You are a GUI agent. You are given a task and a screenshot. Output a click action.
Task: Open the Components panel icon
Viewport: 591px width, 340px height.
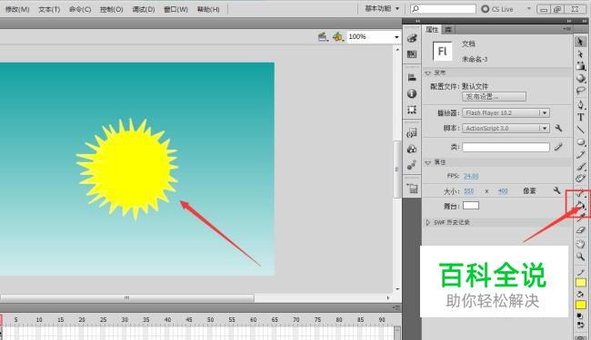[x=412, y=150]
